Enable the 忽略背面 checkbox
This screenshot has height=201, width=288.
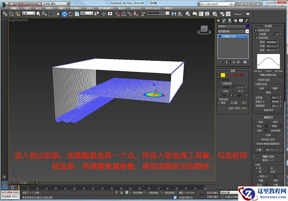(x=220, y=84)
